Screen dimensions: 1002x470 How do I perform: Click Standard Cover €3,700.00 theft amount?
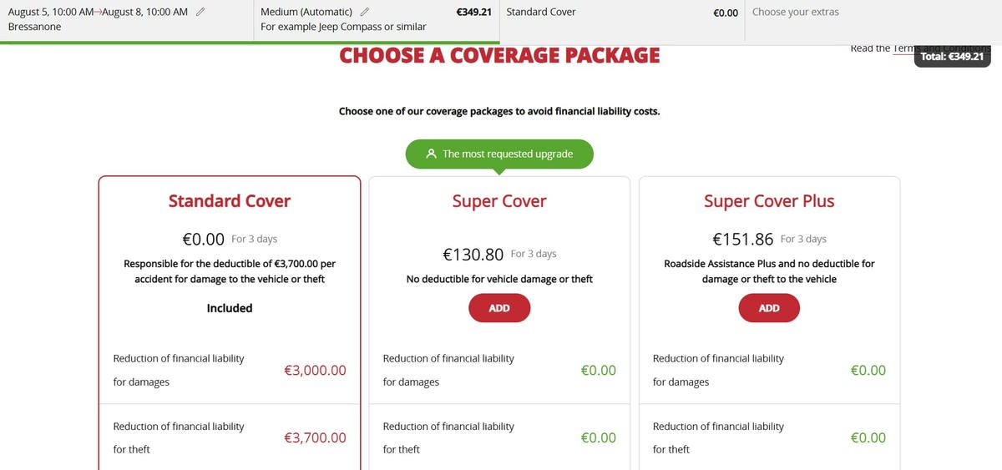pyautogui.click(x=315, y=437)
